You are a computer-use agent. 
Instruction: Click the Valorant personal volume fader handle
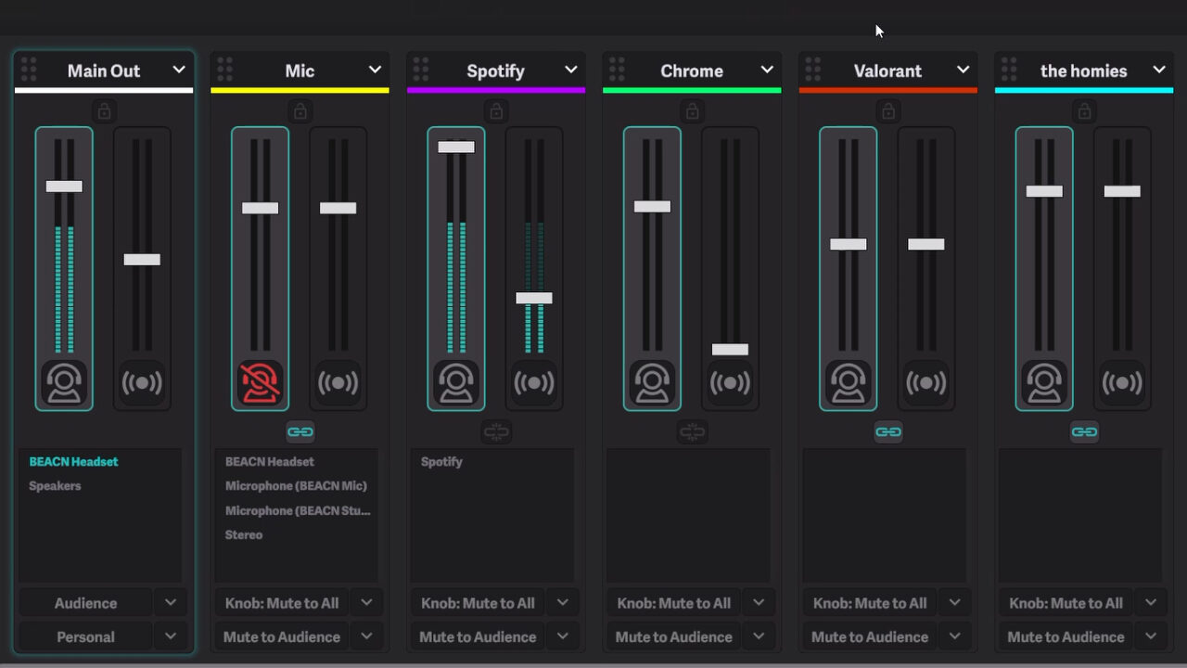click(849, 244)
